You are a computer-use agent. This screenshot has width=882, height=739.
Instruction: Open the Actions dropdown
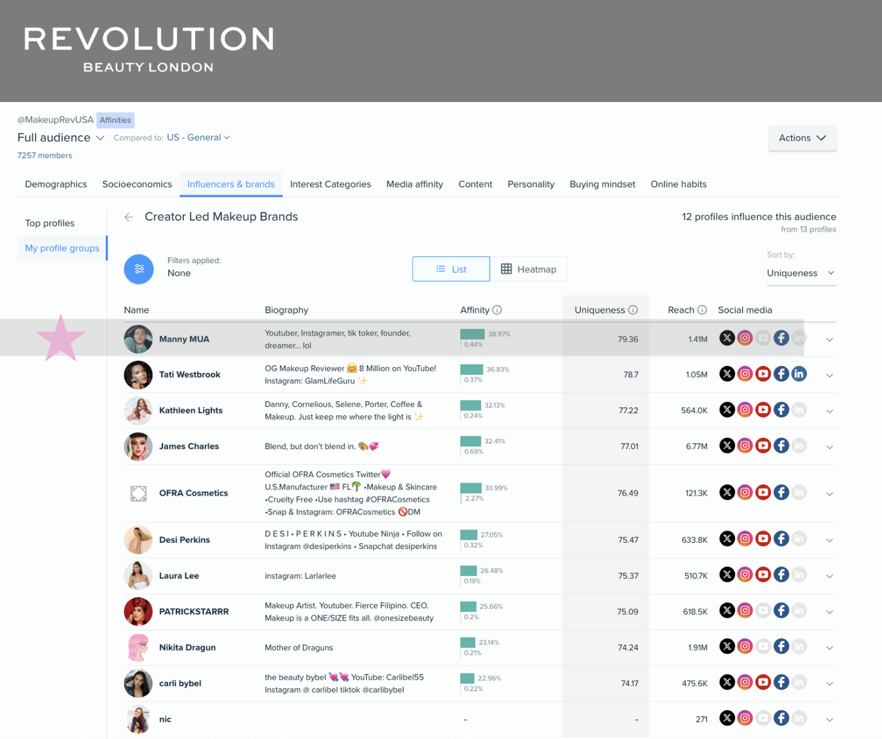coord(802,138)
